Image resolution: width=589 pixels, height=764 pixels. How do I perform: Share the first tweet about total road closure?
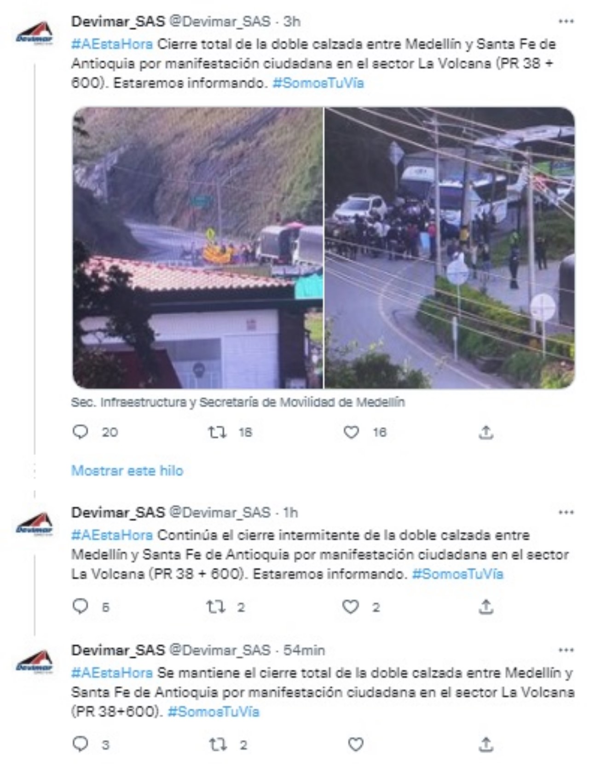pos(486,432)
